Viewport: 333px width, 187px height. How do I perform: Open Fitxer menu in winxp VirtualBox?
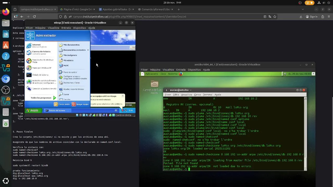coord(29,28)
